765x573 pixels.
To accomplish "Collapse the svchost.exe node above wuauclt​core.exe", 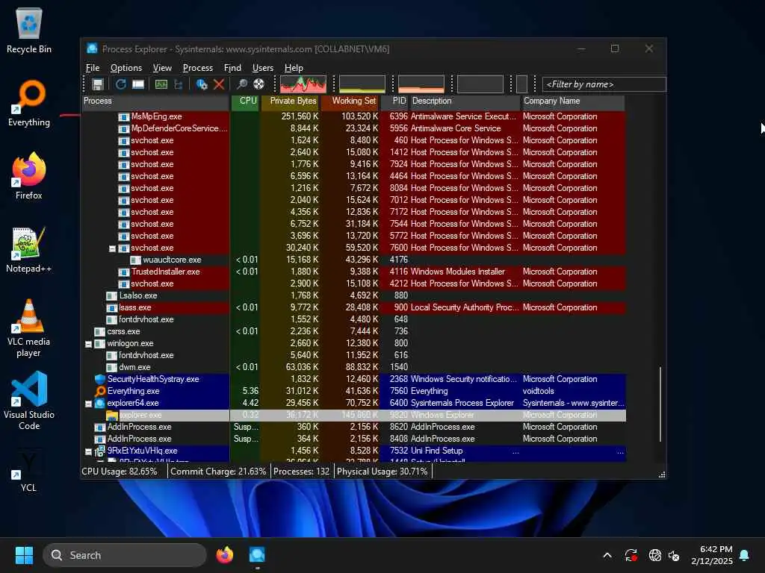I will click(x=112, y=248).
